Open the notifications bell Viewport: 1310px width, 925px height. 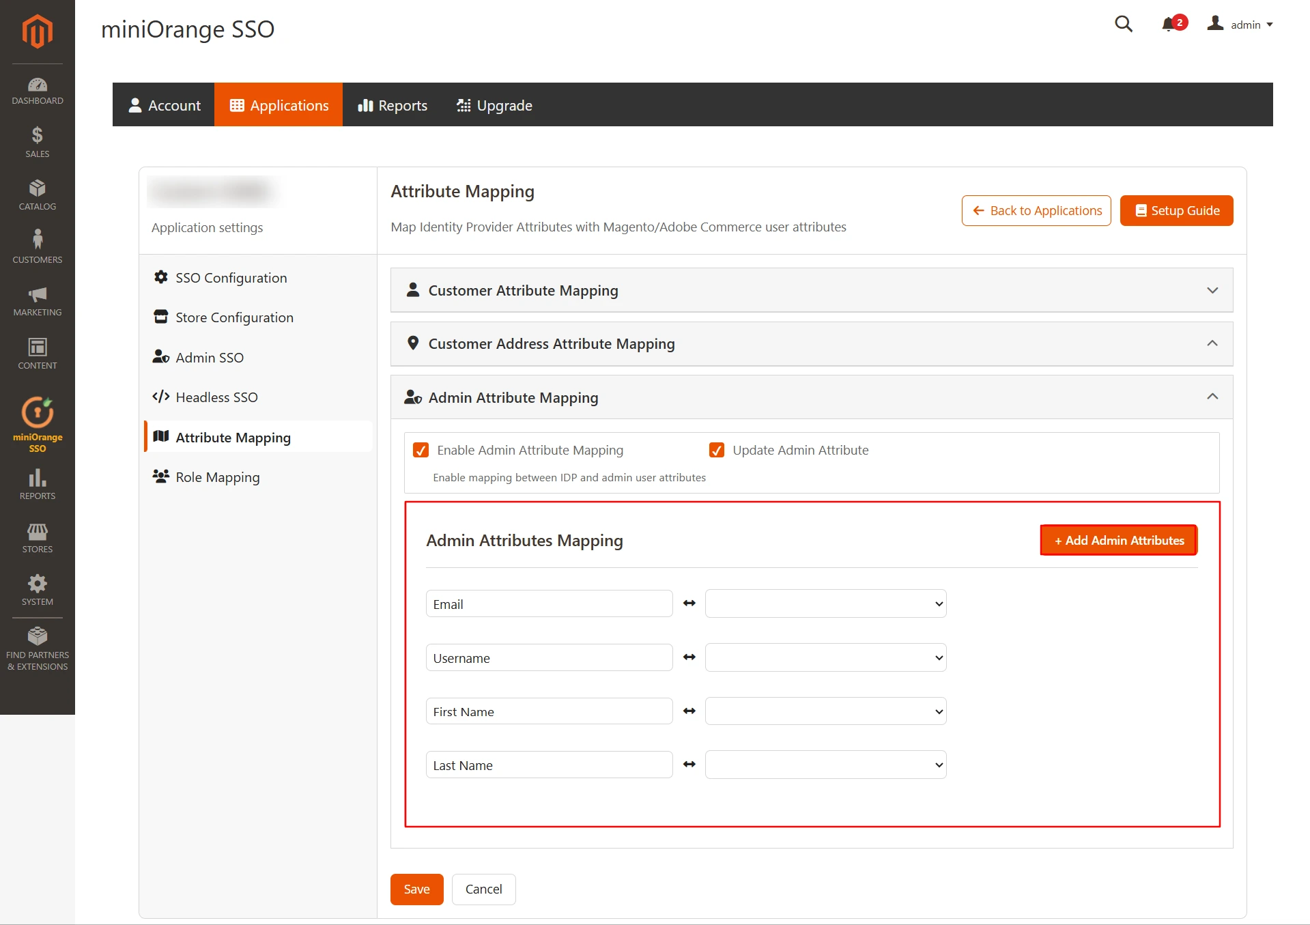tap(1170, 25)
